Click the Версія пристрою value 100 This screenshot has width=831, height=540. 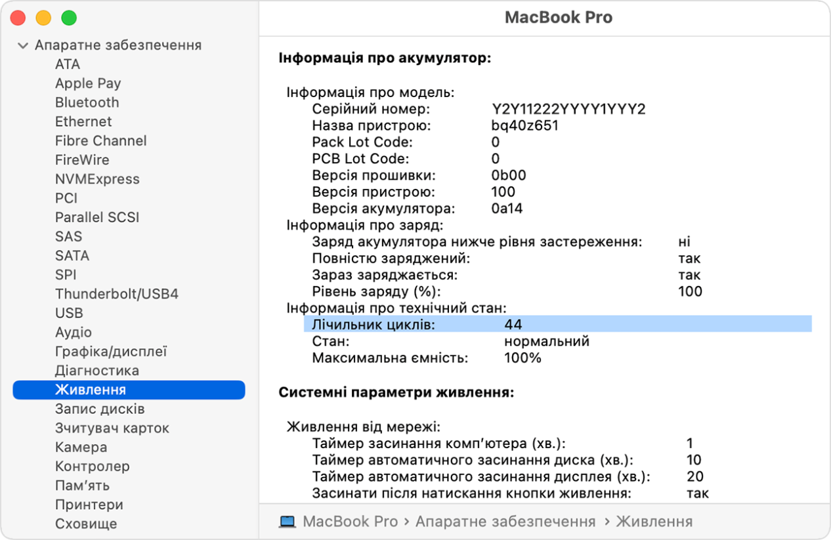click(x=503, y=192)
